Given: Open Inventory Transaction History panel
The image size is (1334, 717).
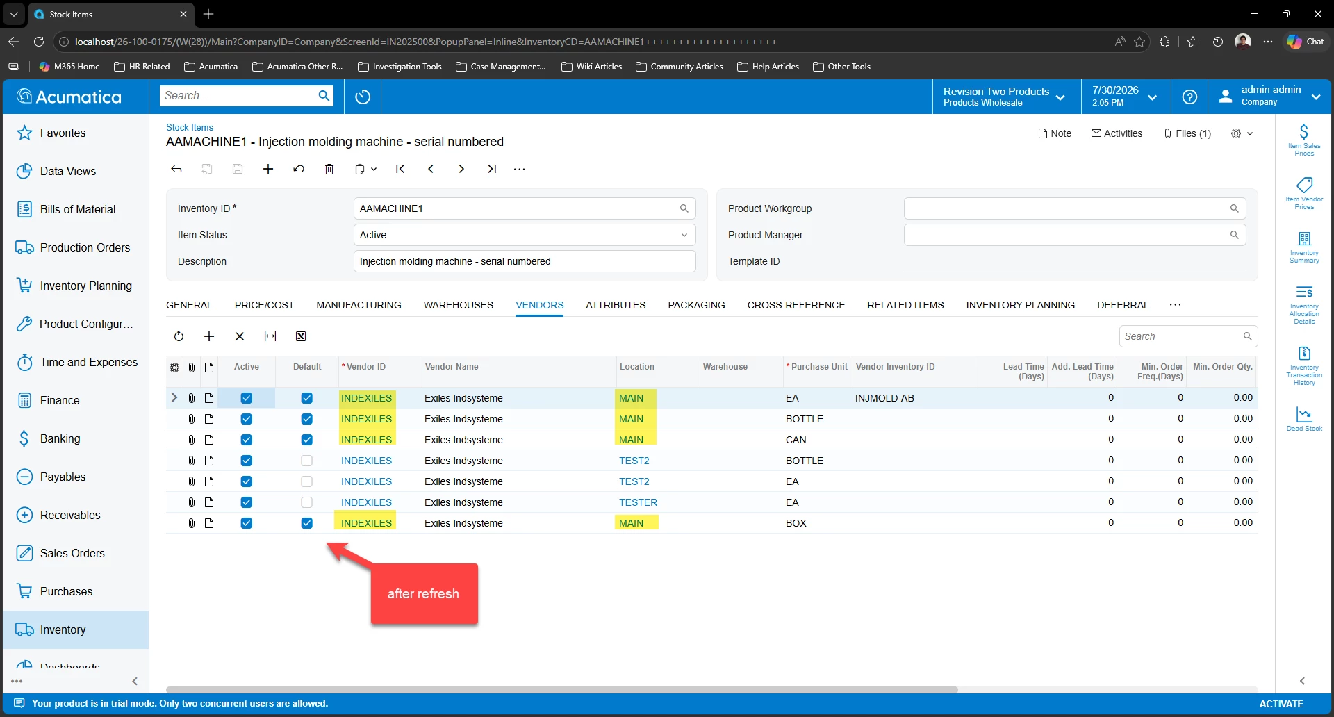Looking at the screenshot, I should (1304, 365).
